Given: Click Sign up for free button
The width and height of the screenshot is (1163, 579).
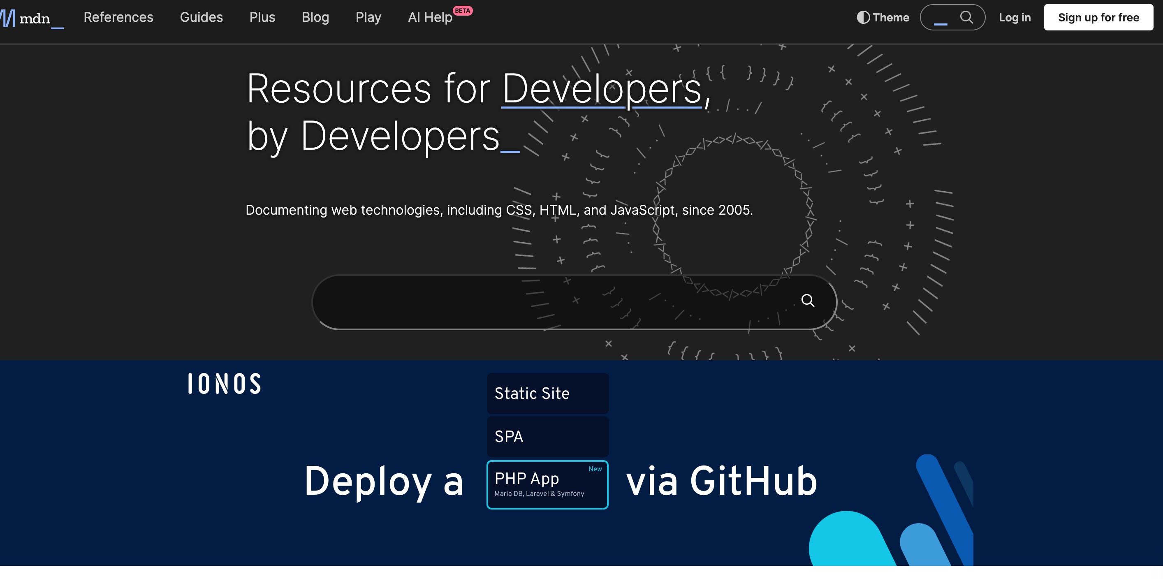Looking at the screenshot, I should coord(1098,17).
